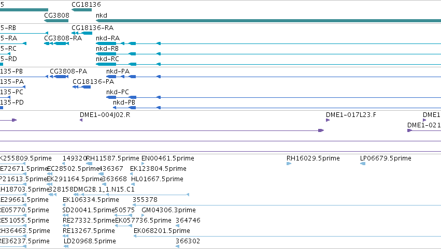
Task: Click the RH16029.5prime light blue arrow
Action: pos(289,164)
